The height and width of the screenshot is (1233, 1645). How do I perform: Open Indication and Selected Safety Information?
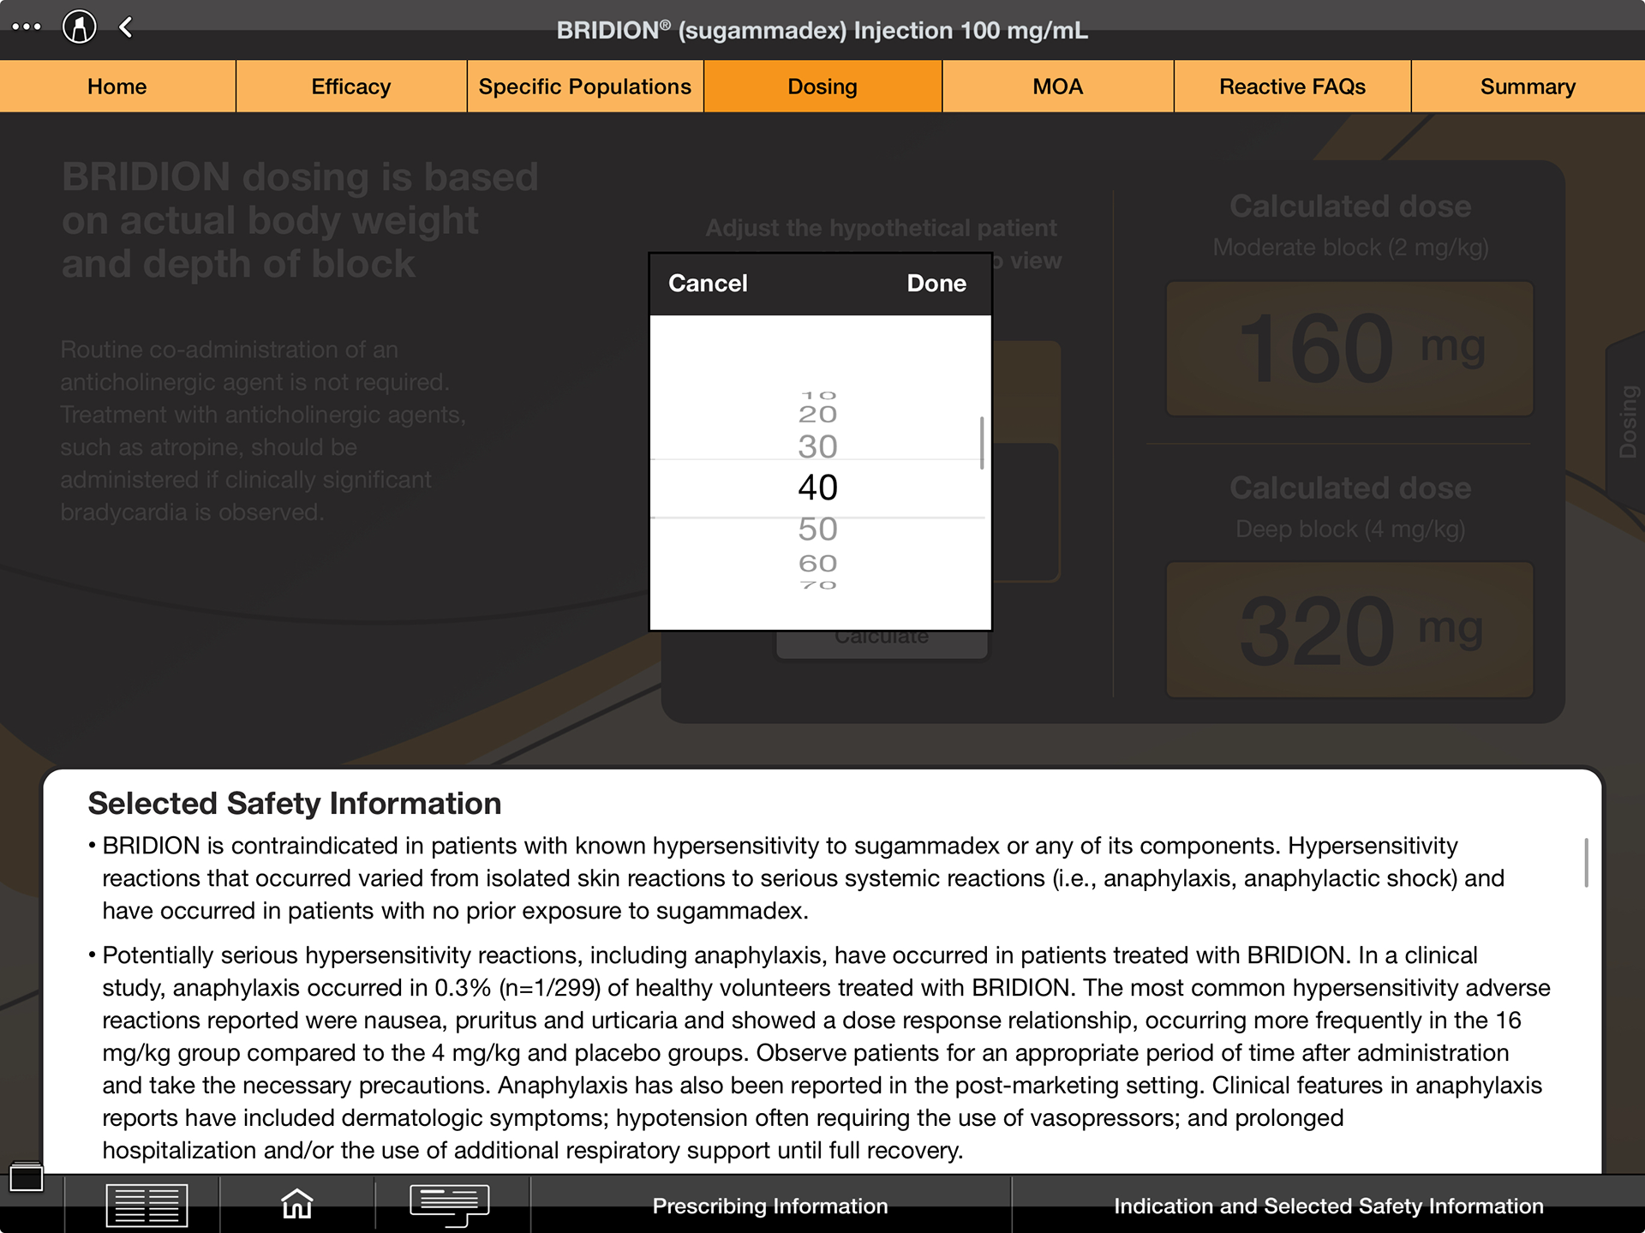tap(1329, 1206)
